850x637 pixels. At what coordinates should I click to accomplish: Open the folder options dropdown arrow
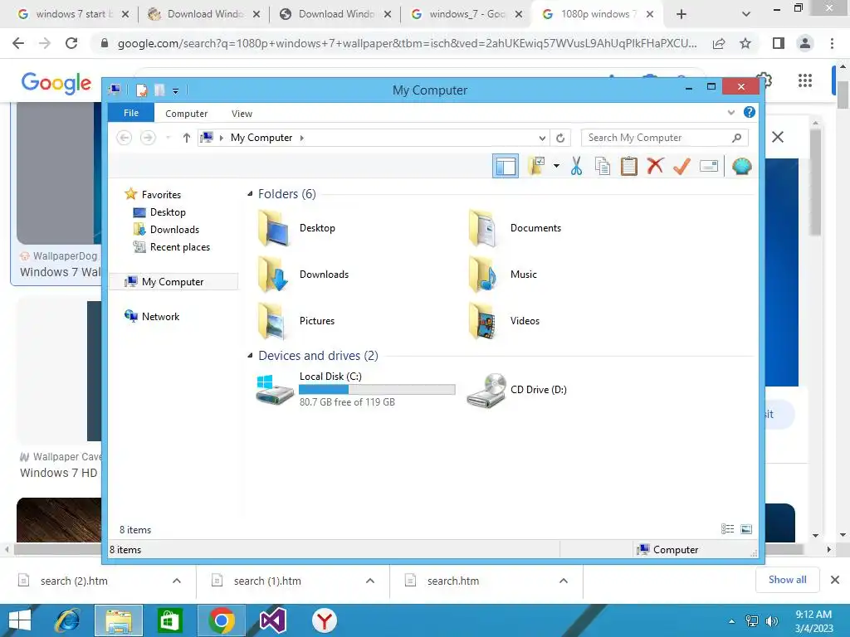pos(556,166)
